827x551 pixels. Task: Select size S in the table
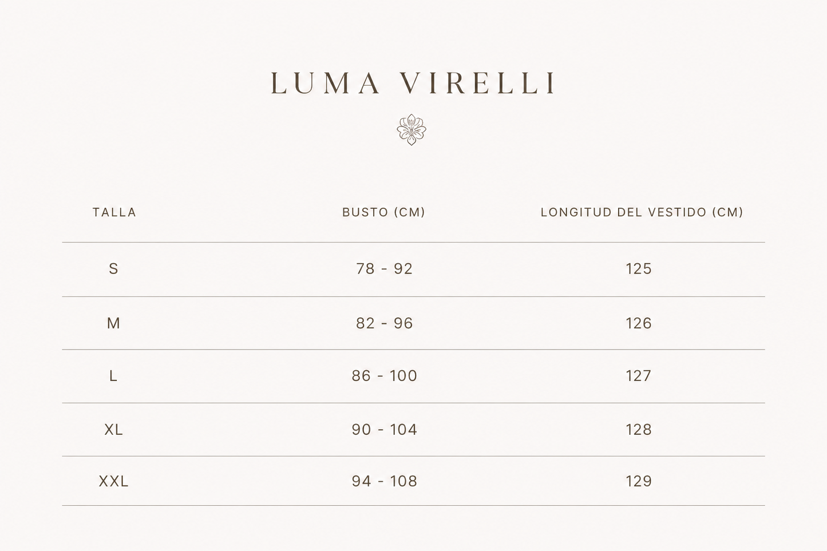tap(113, 268)
